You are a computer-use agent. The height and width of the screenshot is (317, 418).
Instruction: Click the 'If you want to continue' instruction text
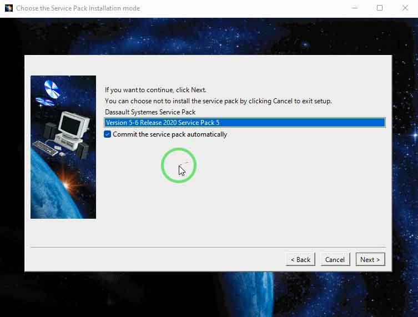point(155,90)
